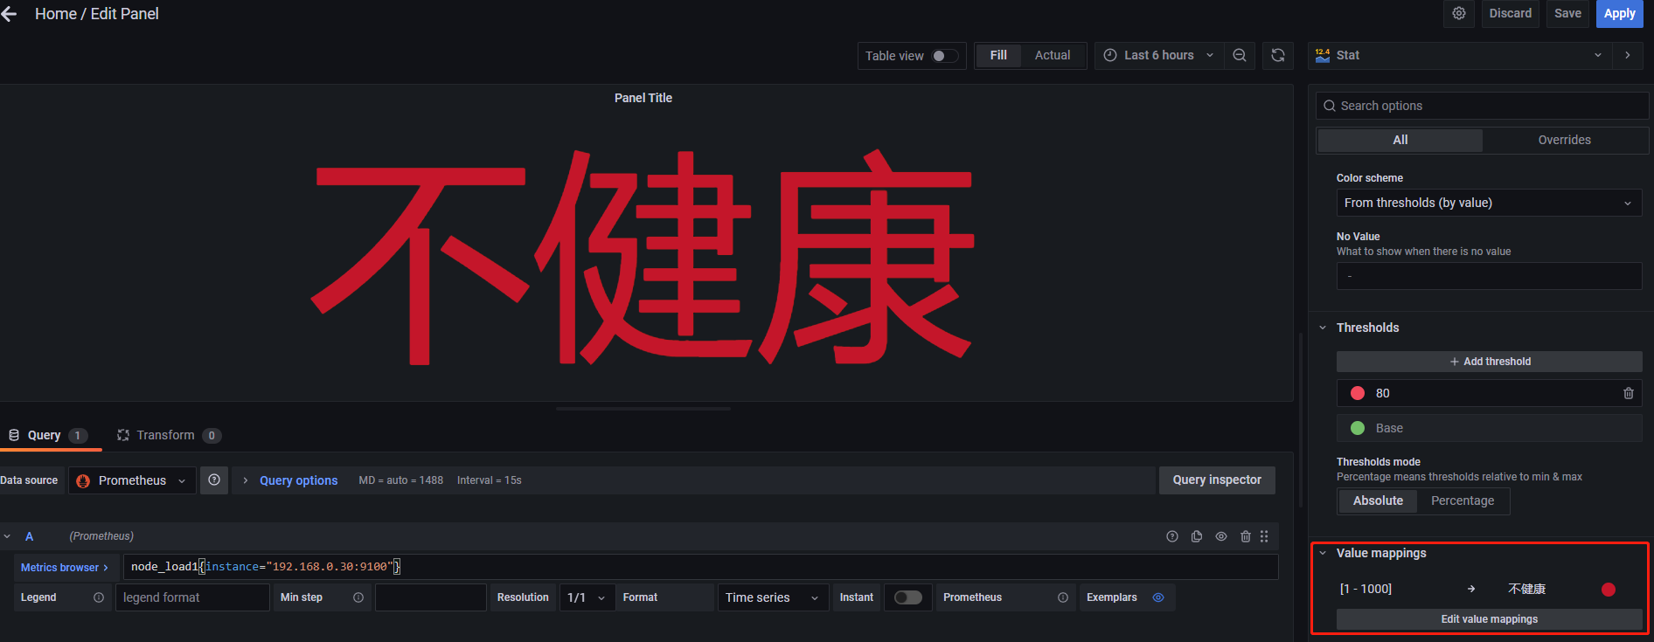
Task: Open the Color scheme dropdown
Action: 1488,203
